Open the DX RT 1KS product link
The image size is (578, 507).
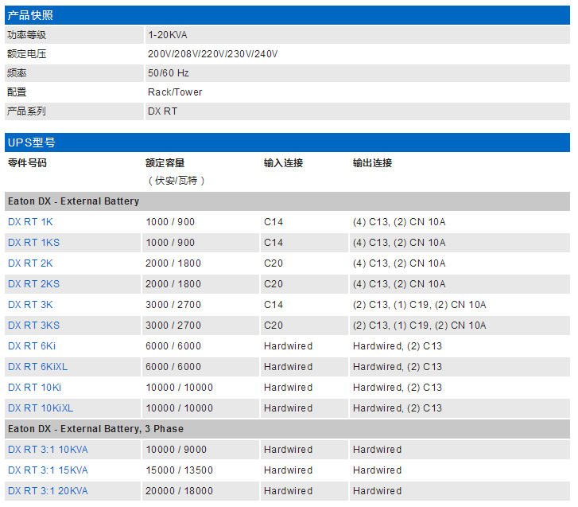[x=33, y=243]
